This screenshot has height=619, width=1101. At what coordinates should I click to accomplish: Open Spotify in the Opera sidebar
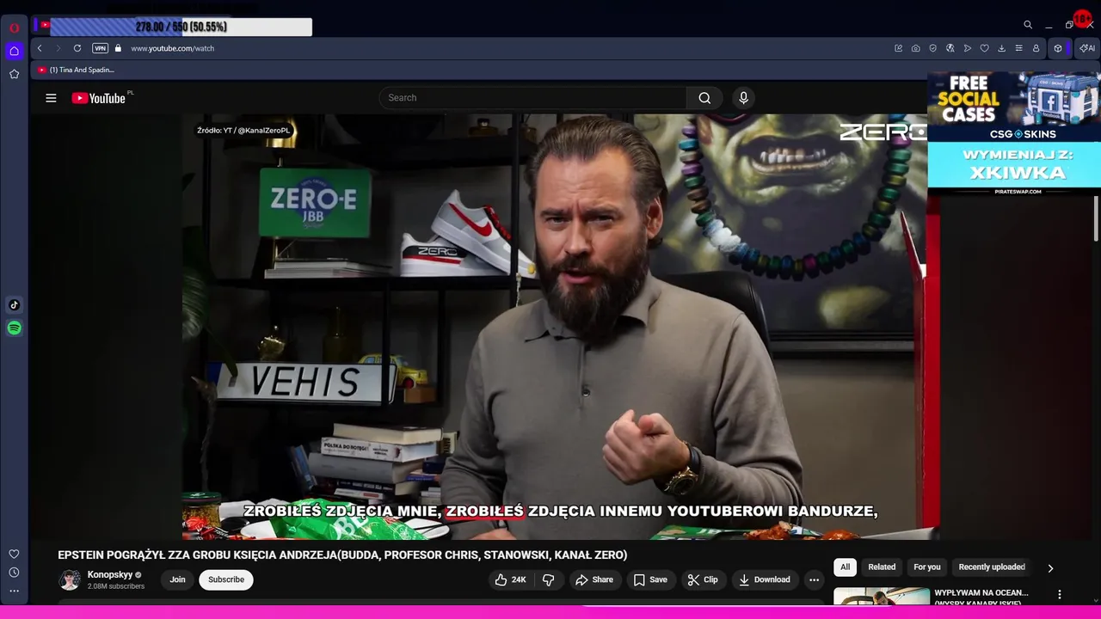[x=14, y=328]
